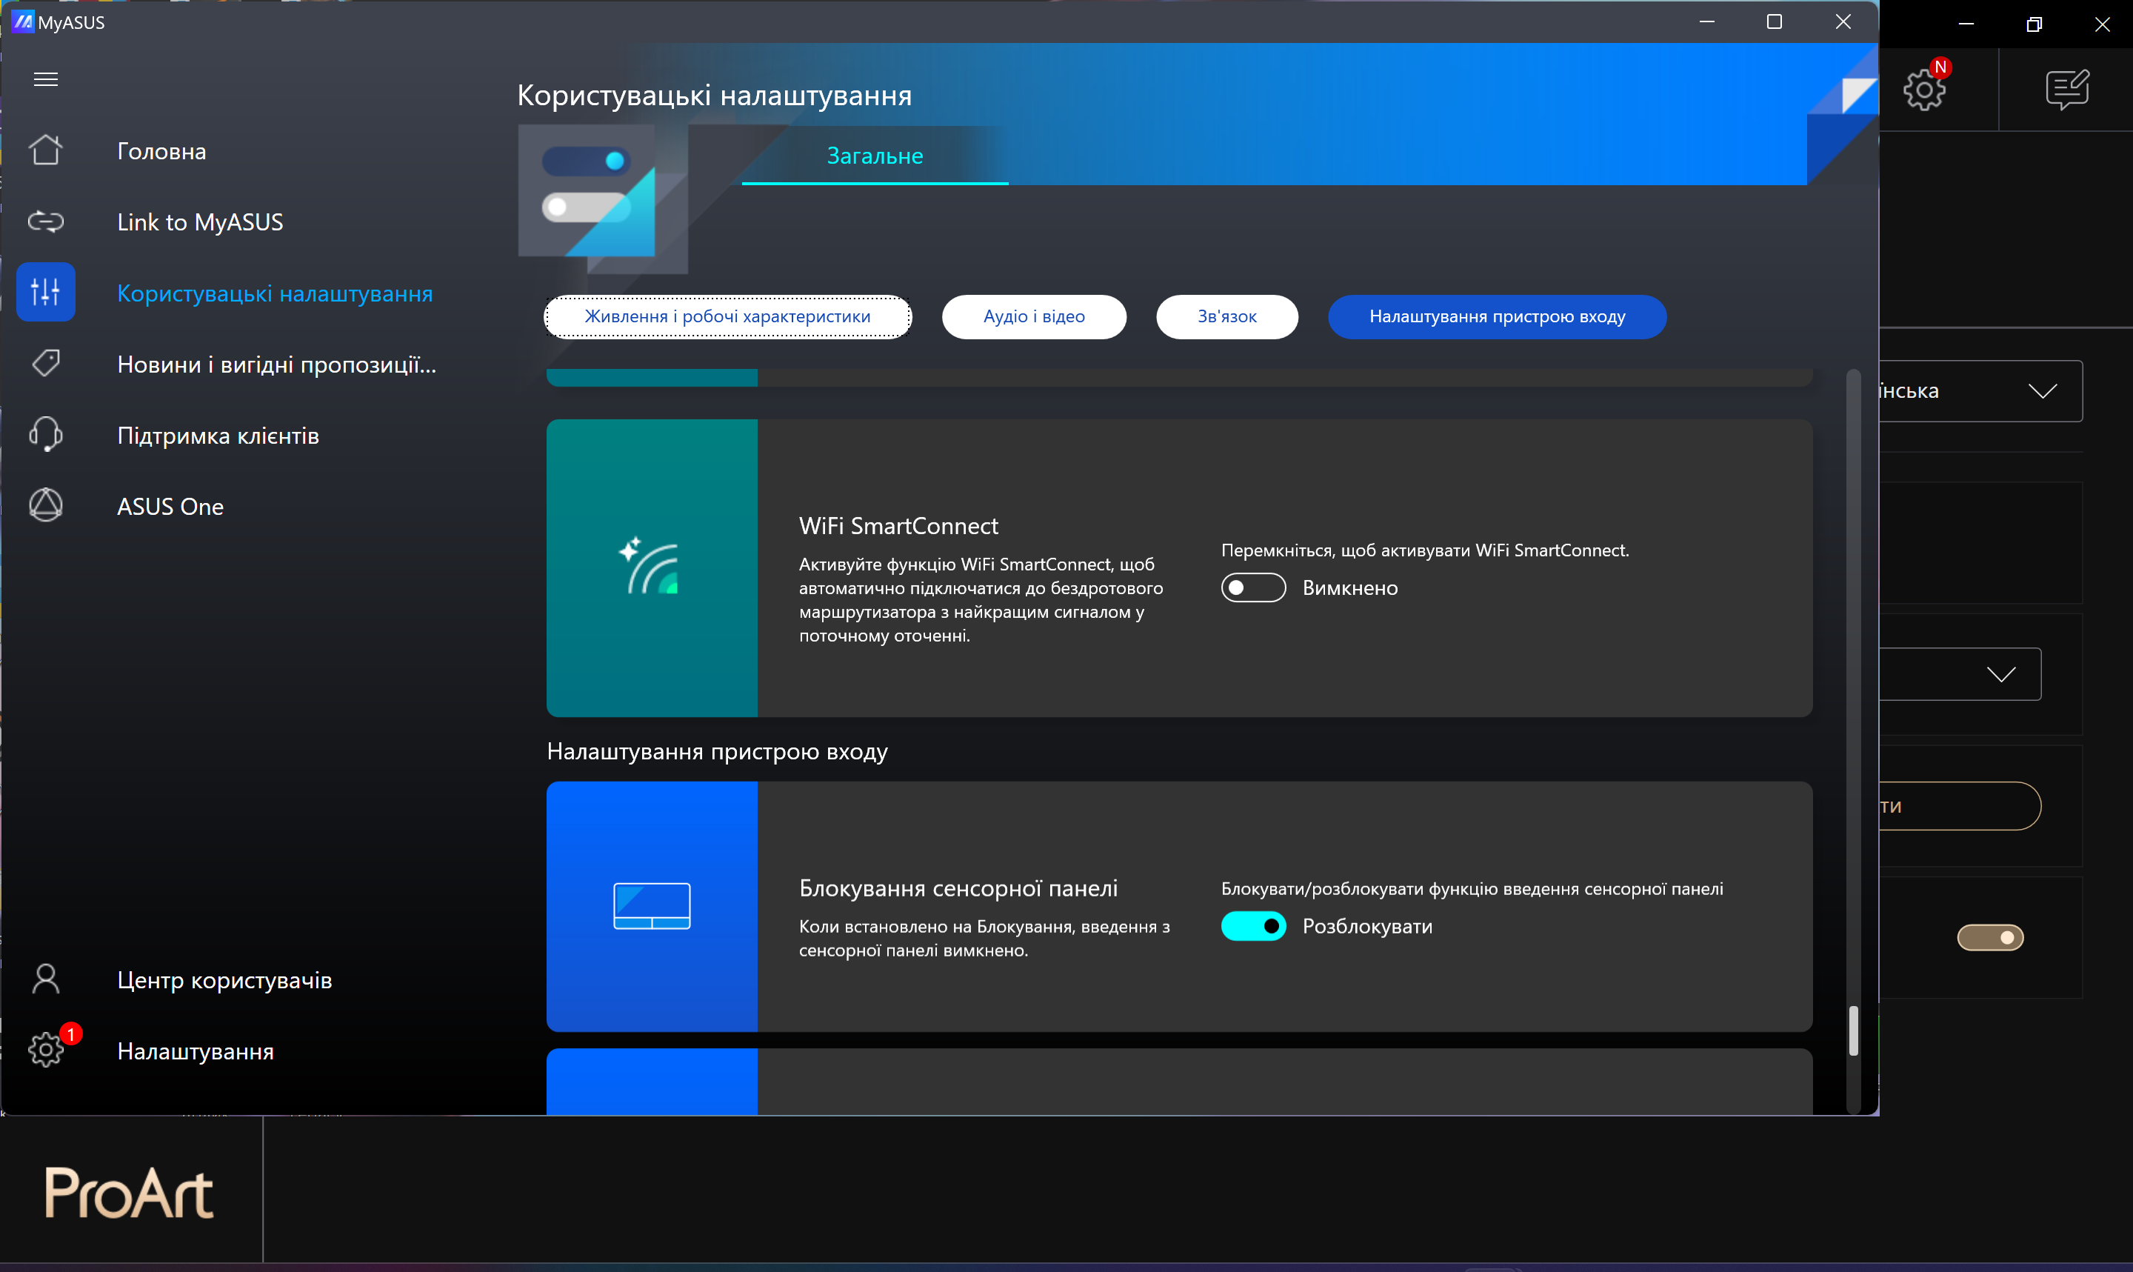Enable the WiFi SmartConnect toggle
Screen dimensions: 2133x1272
point(1252,588)
